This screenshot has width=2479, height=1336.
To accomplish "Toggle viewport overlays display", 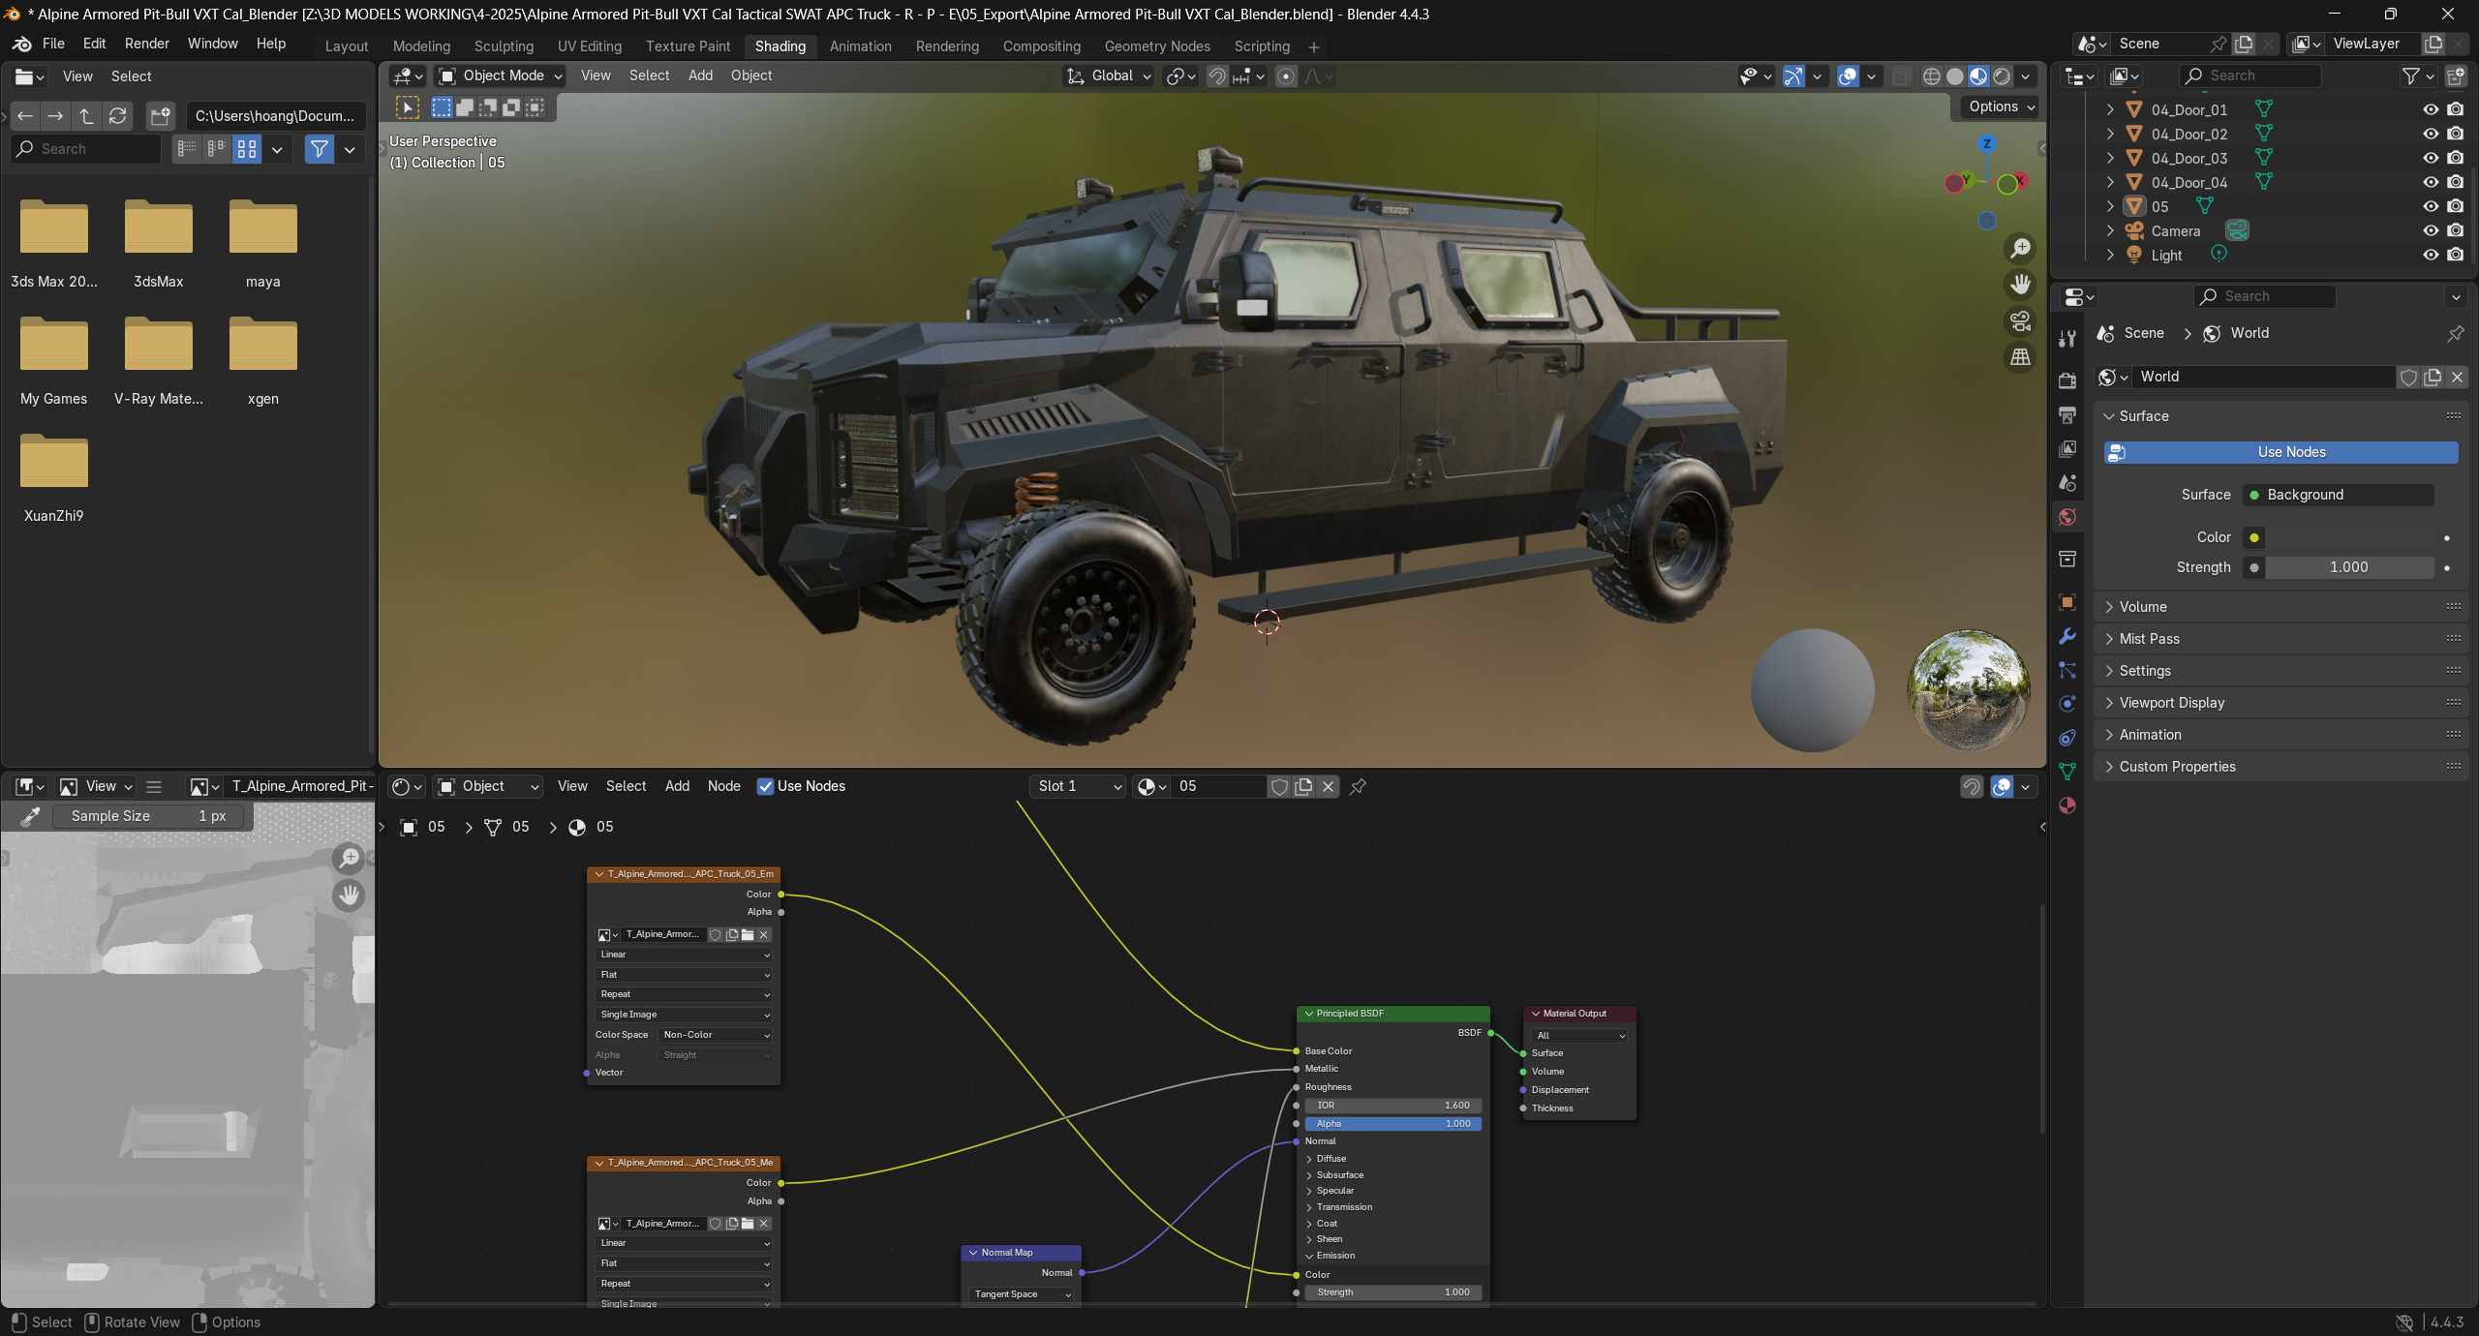I will coord(1848,76).
